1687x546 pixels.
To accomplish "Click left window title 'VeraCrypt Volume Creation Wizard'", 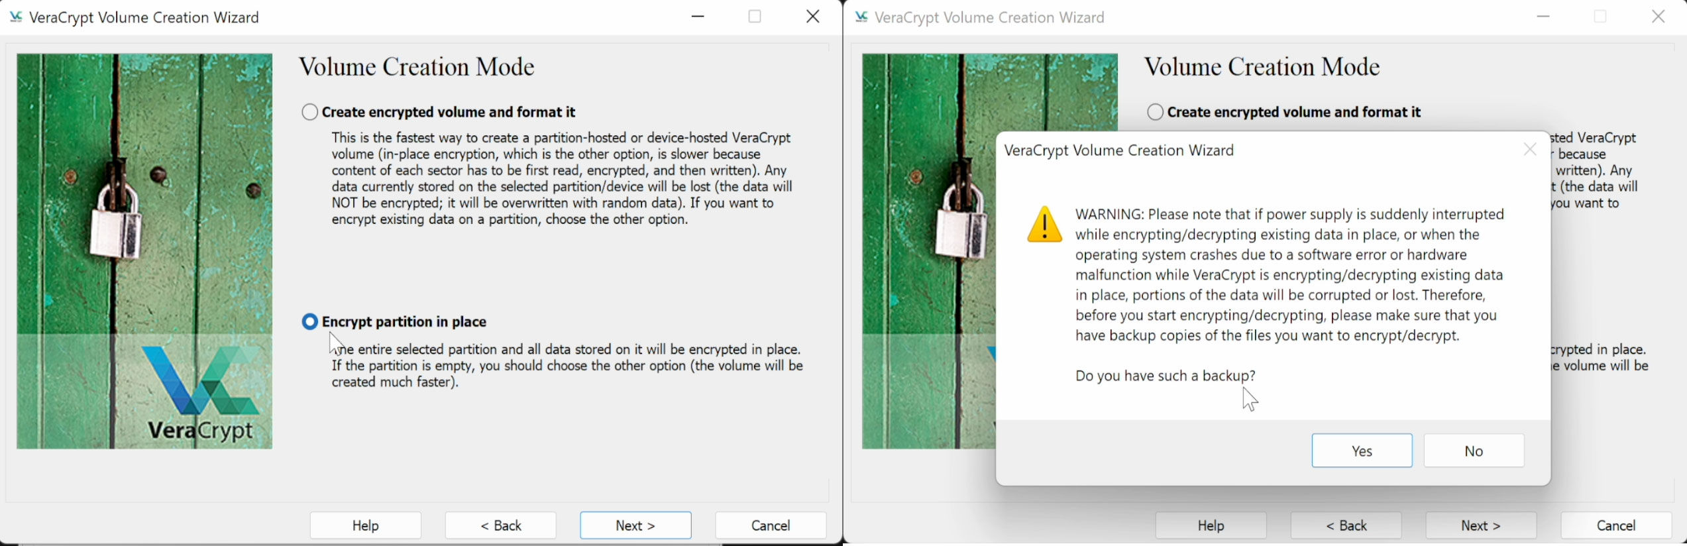I will click(144, 17).
